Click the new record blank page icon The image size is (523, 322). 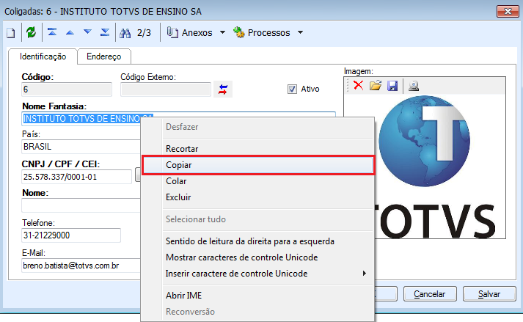pos(11,33)
